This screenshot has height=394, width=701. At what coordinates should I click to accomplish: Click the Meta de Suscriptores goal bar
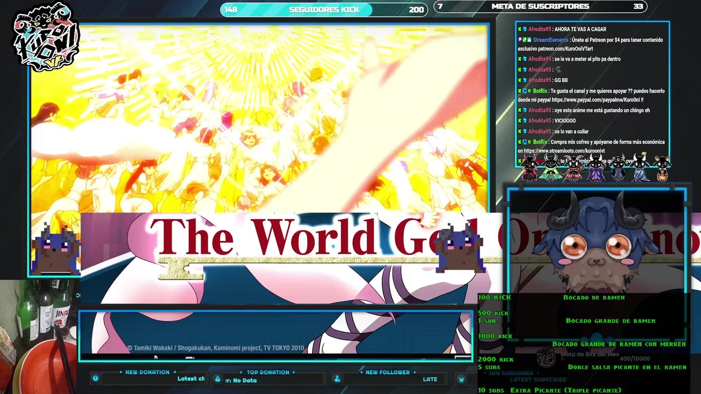541,7
